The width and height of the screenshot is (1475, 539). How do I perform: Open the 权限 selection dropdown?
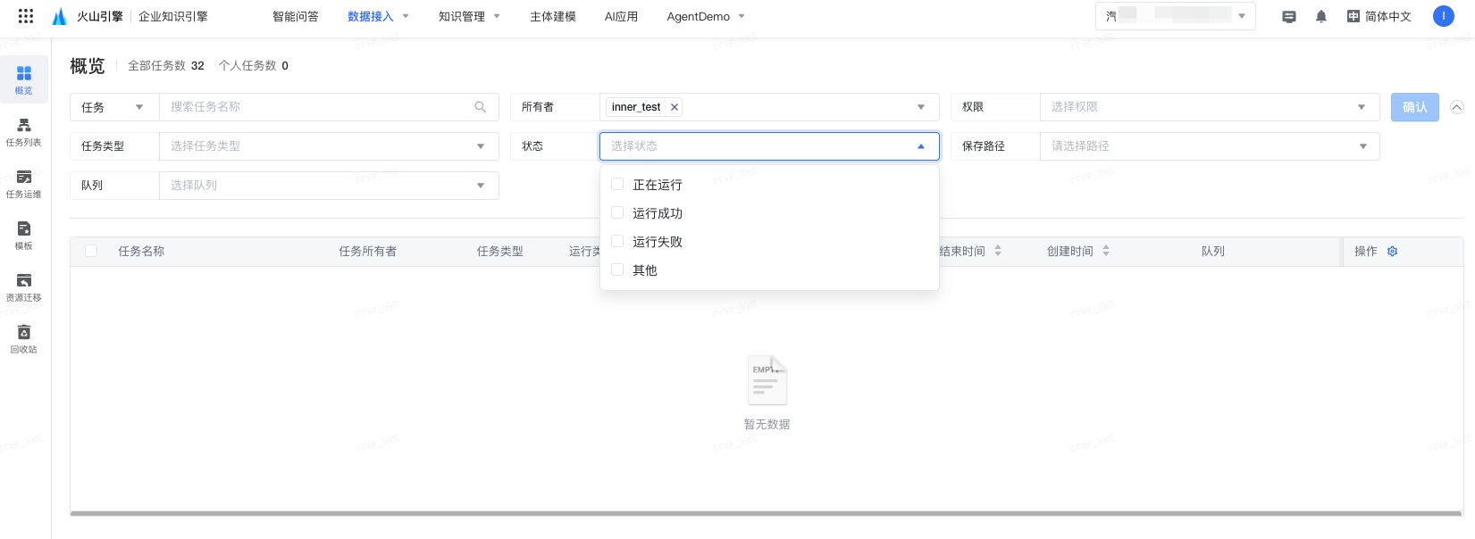[x=1209, y=107]
